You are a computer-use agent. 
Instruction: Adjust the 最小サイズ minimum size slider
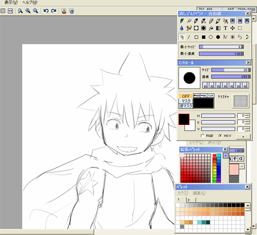(220, 47)
